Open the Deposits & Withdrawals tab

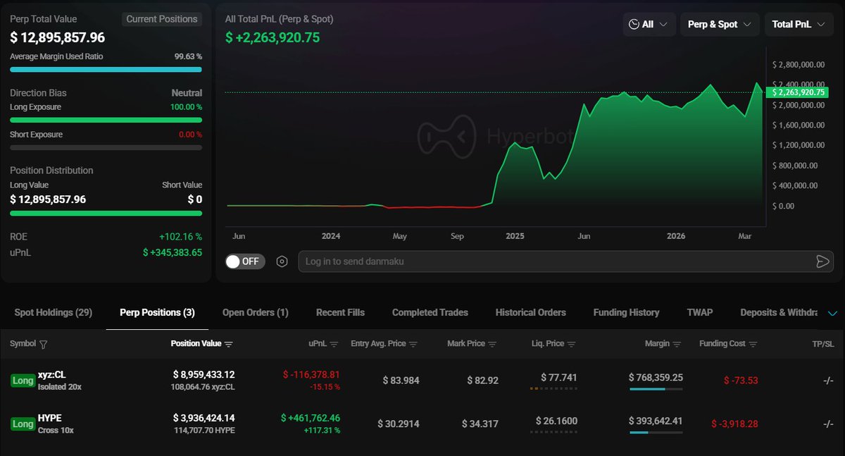[x=780, y=312]
